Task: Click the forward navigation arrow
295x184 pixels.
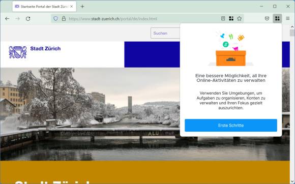Action: (x=17, y=19)
